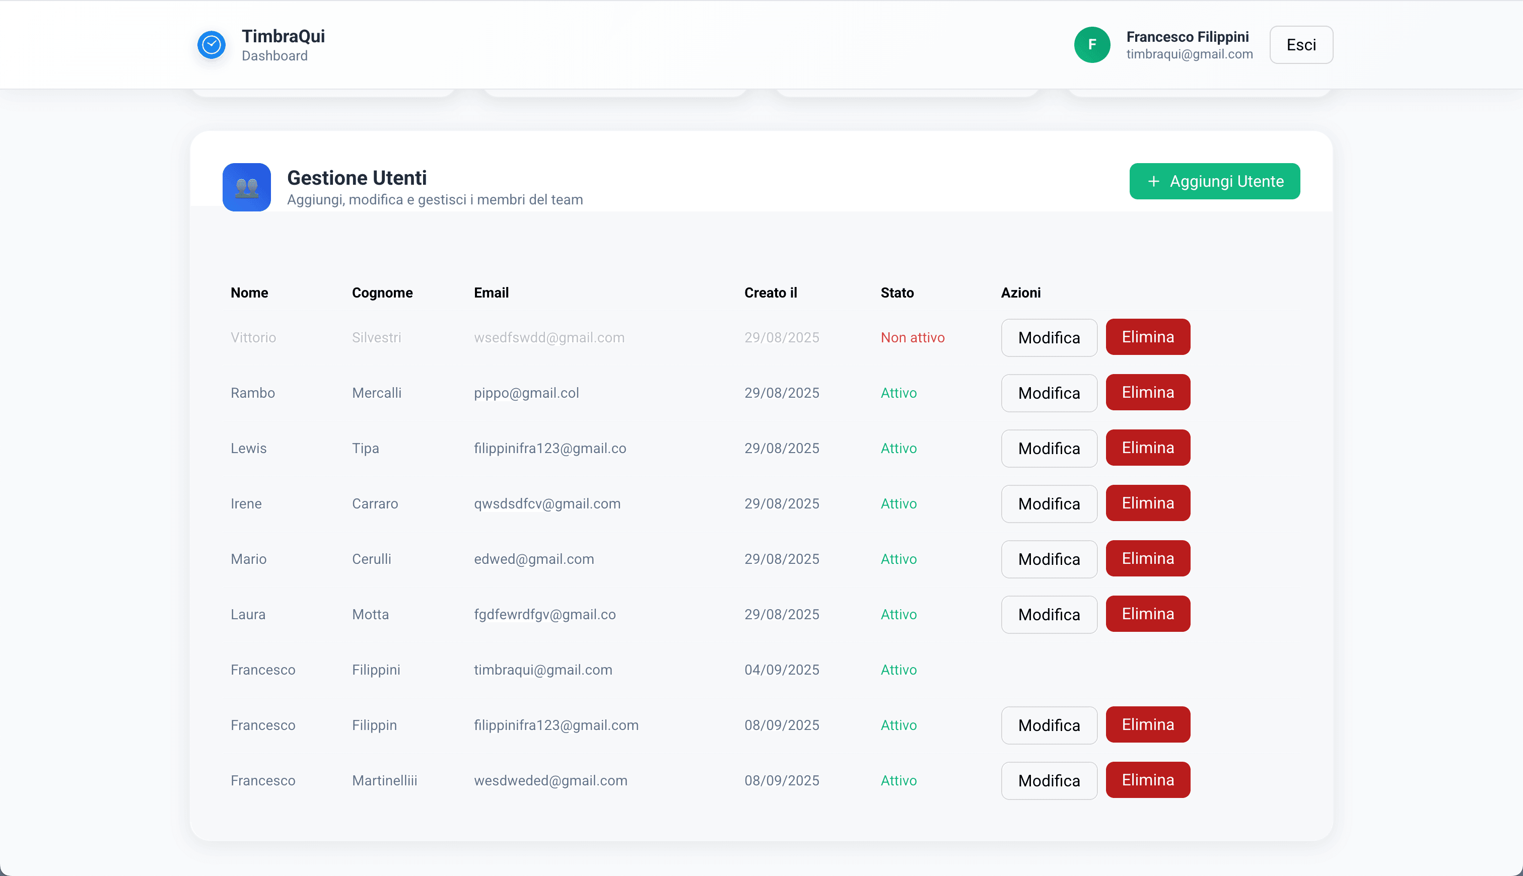Click the Gestione Utenti team members icon
1523x876 pixels.
click(247, 187)
